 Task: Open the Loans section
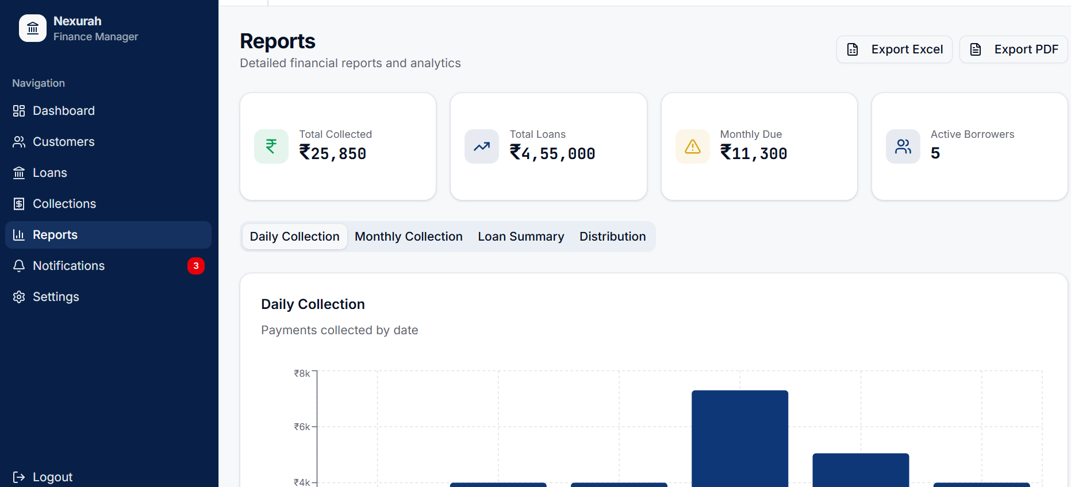pyautogui.click(x=50, y=173)
